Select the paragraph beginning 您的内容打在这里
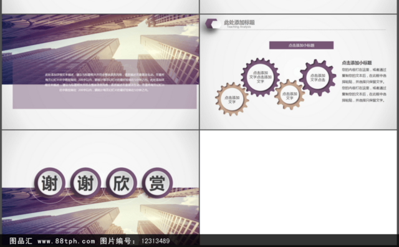Image resolution: width=399 pixels, height=247 pixels. [x=364, y=85]
